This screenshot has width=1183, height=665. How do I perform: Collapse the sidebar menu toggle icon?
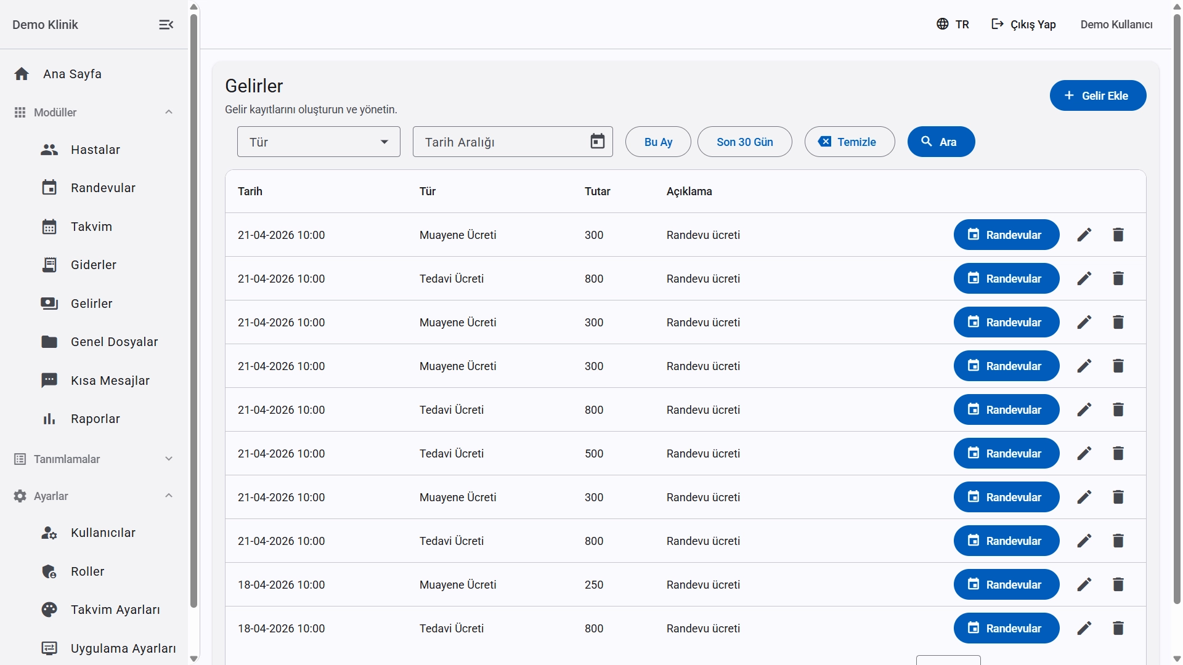point(166,25)
